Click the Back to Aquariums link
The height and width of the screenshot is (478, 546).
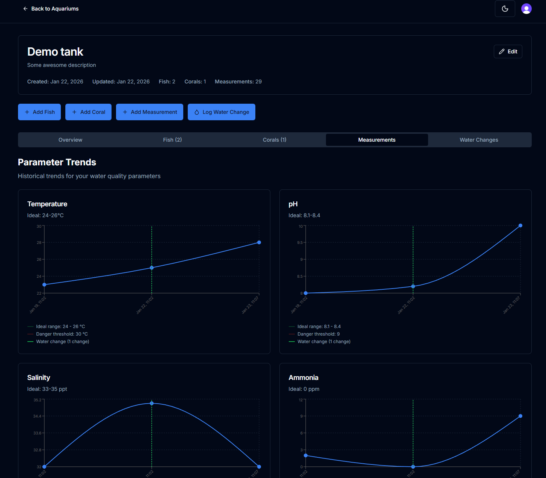55,9
